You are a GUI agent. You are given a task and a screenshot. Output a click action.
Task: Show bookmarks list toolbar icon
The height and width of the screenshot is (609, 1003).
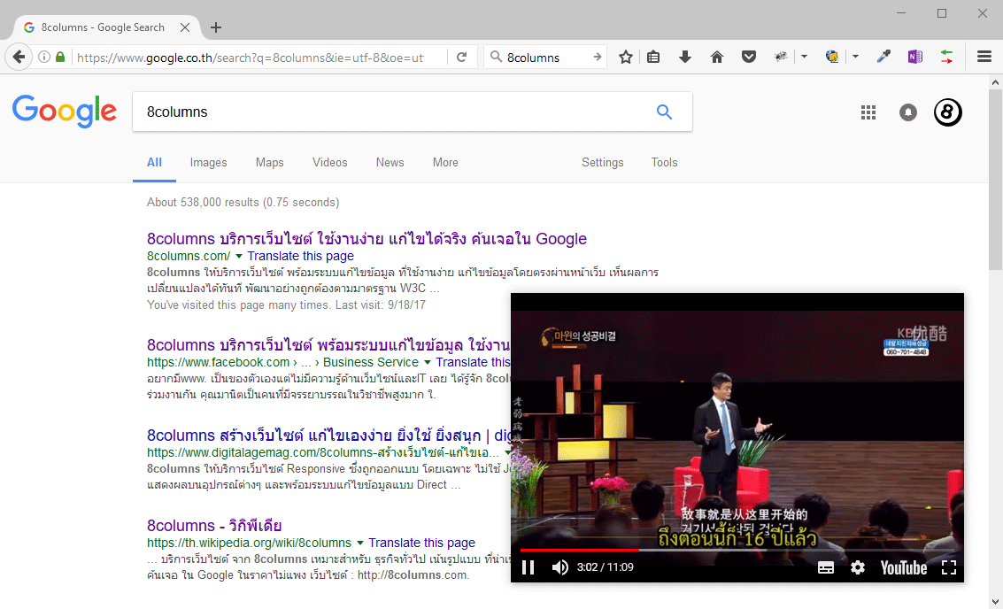pos(653,57)
